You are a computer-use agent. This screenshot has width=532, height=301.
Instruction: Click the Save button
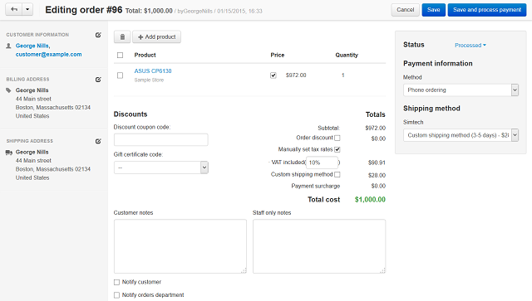[434, 10]
